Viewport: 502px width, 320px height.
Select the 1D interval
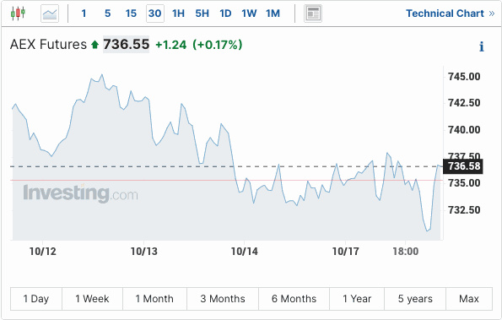tap(225, 14)
